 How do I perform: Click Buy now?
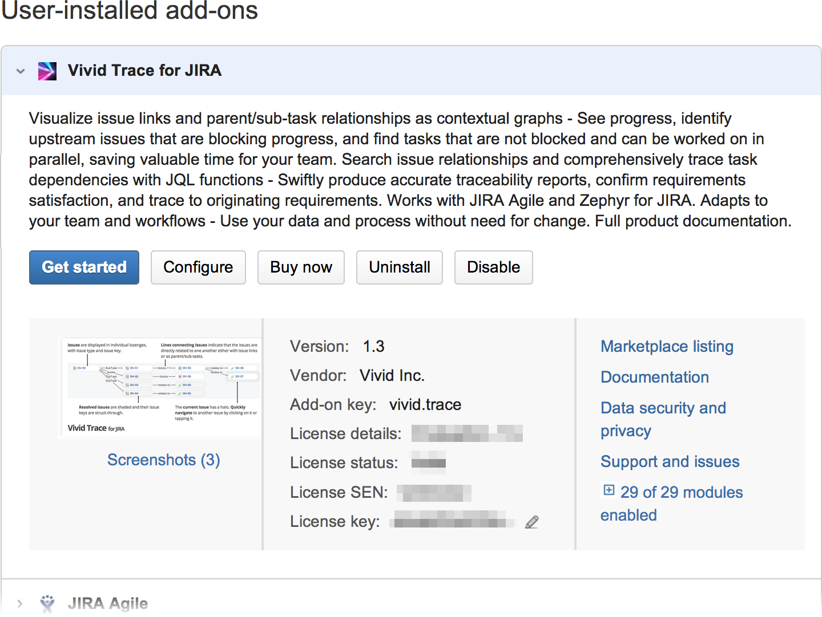[x=301, y=267]
